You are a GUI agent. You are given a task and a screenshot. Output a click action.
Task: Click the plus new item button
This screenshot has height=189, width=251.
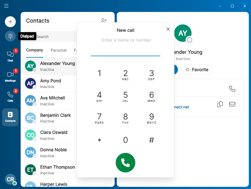point(10,22)
